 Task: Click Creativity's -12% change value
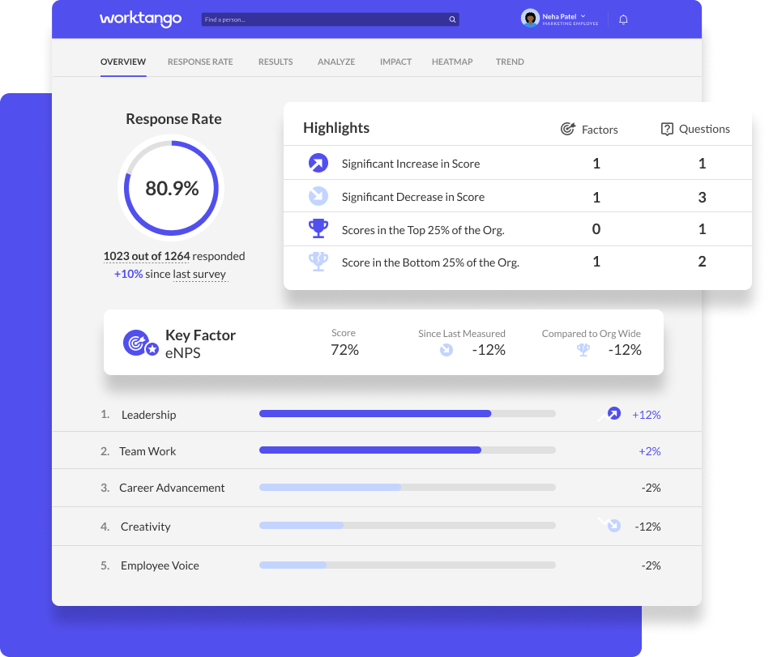point(648,527)
